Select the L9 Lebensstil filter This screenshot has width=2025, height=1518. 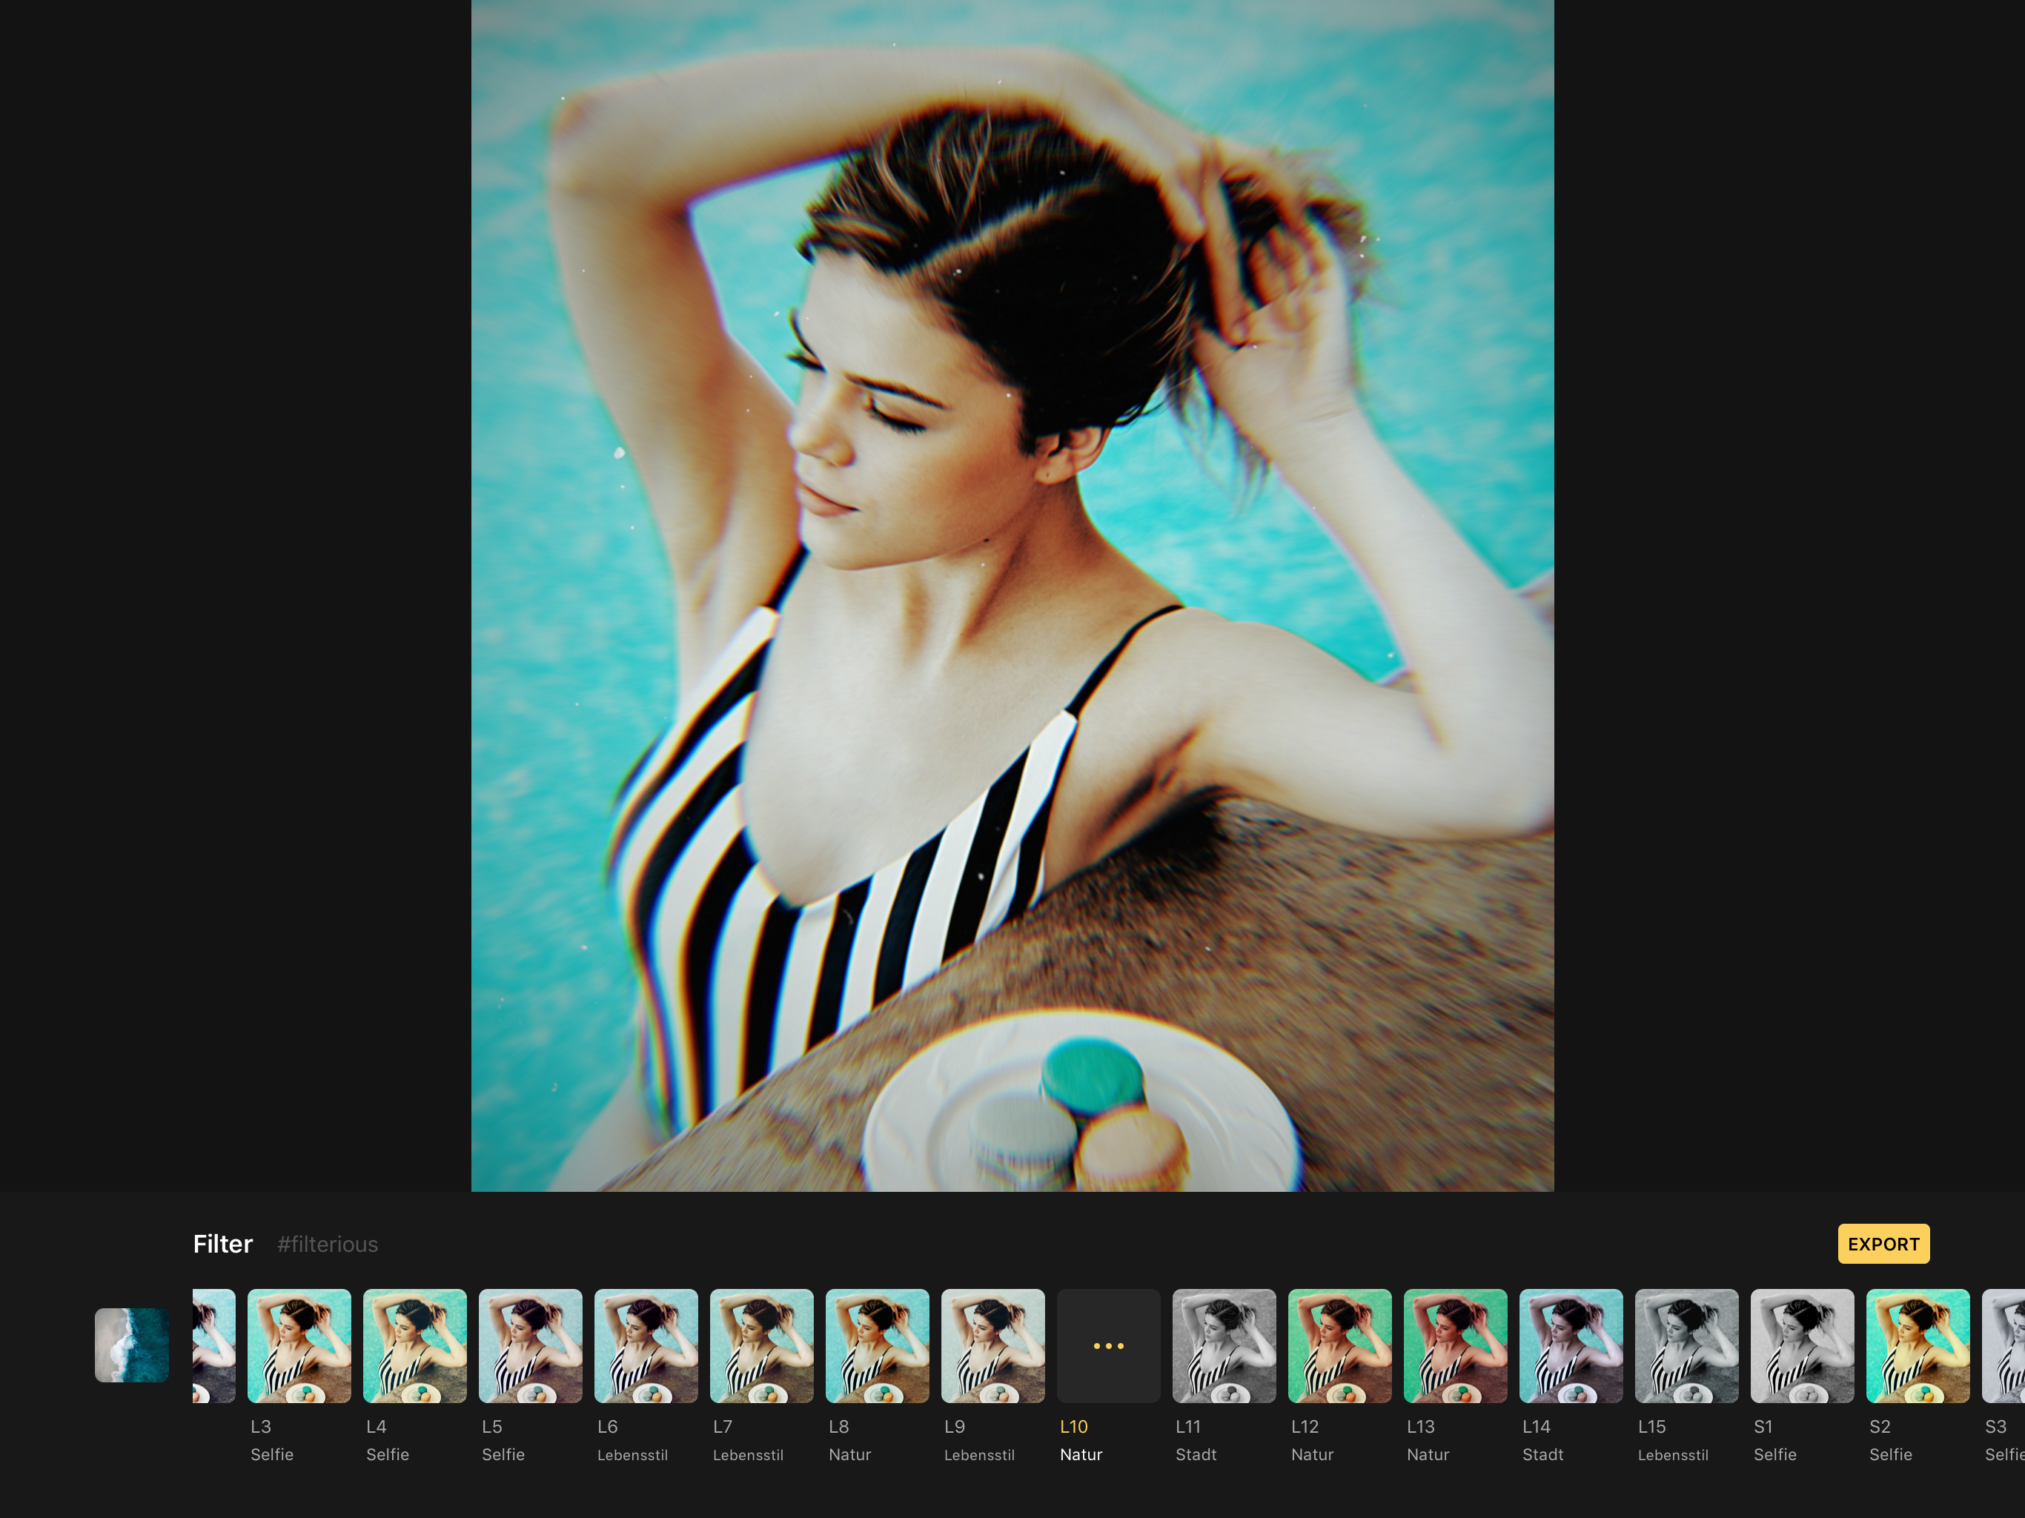[992, 1345]
